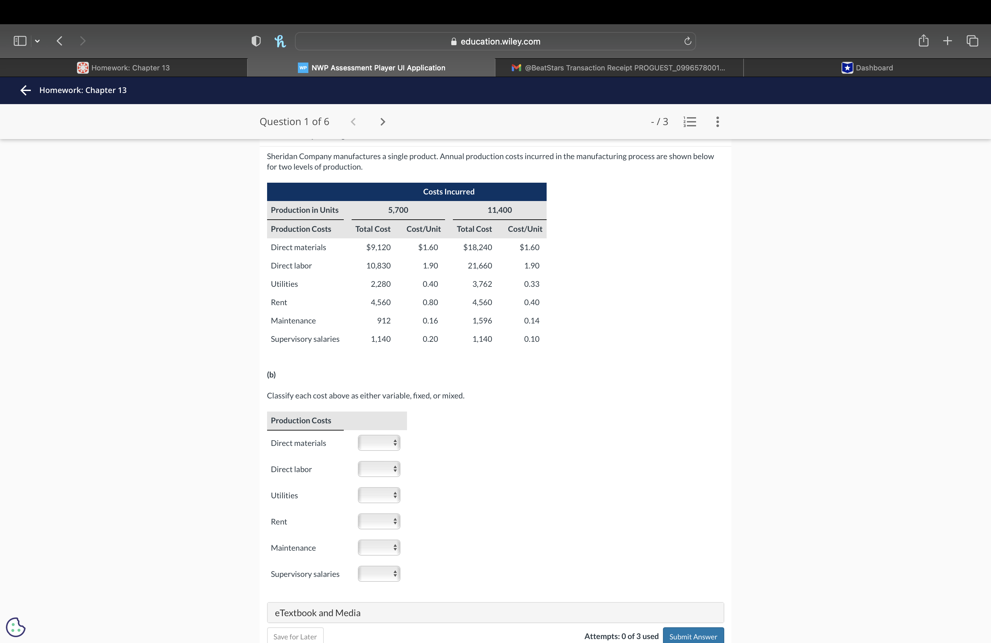The image size is (991, 643).
Task: Click the Submit Answer button
Action: 693,636
